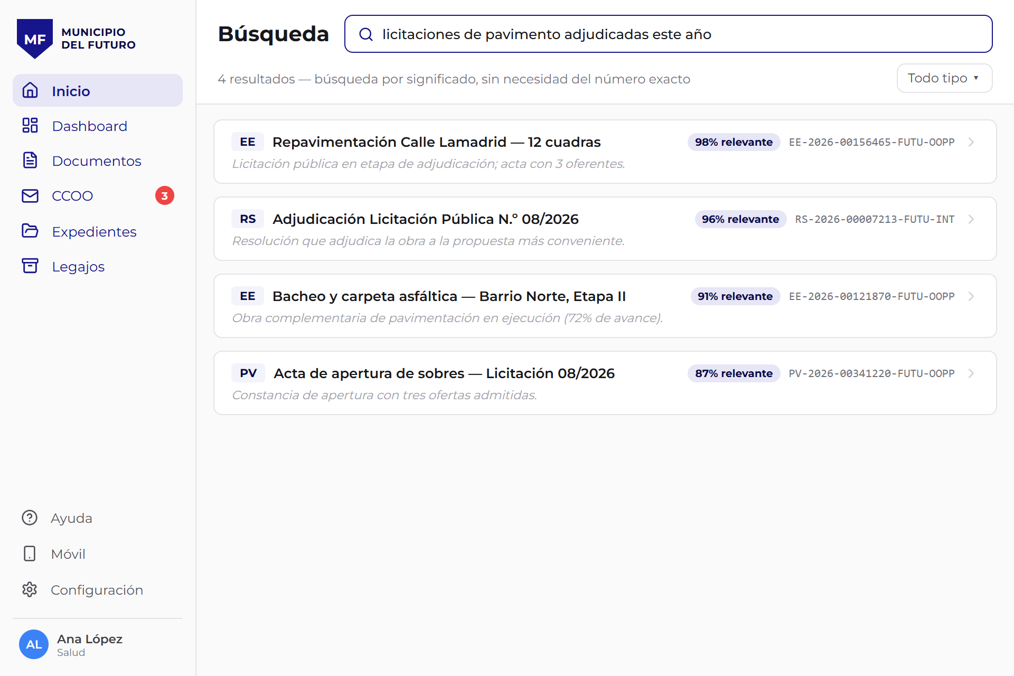The width and height of the screenshot is (1014, 676).
Task: Expand Acta de apertura de sobres chevron
Action: tap(971, 373)
